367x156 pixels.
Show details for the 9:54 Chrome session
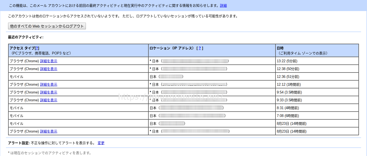pyautogui.click(x=49, y=92)
